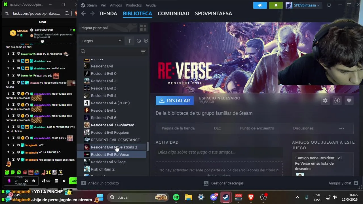This screenshot has height=204, width=363.
Task: Show game info icon for Re:Verse
Action: pyautogui.click(x=337, y=101)
